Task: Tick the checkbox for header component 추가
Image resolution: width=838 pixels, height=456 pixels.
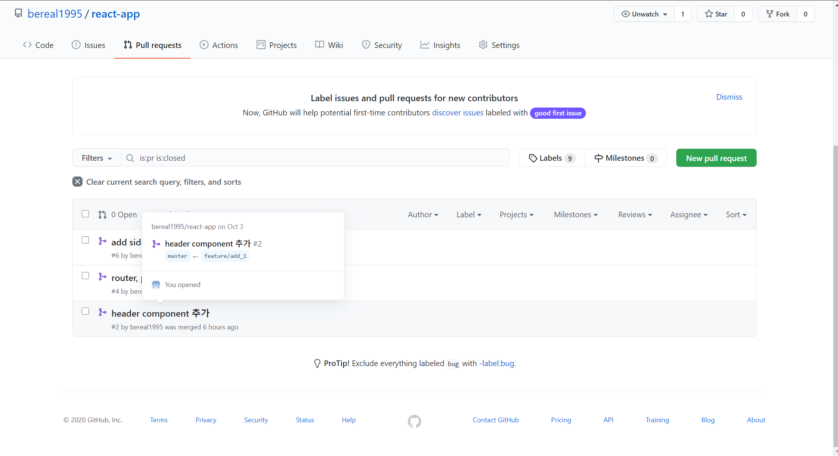Action: point(86,311)
